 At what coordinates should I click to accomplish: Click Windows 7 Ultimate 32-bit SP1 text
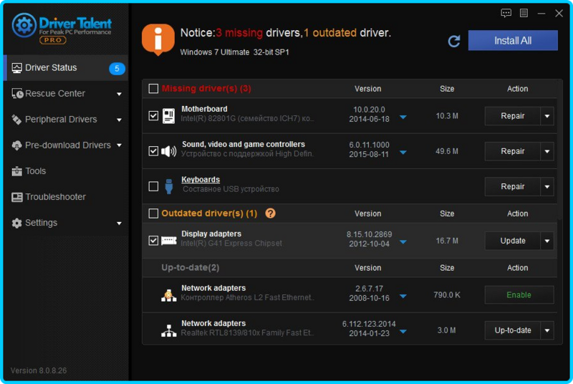click(x=235, y=52)
